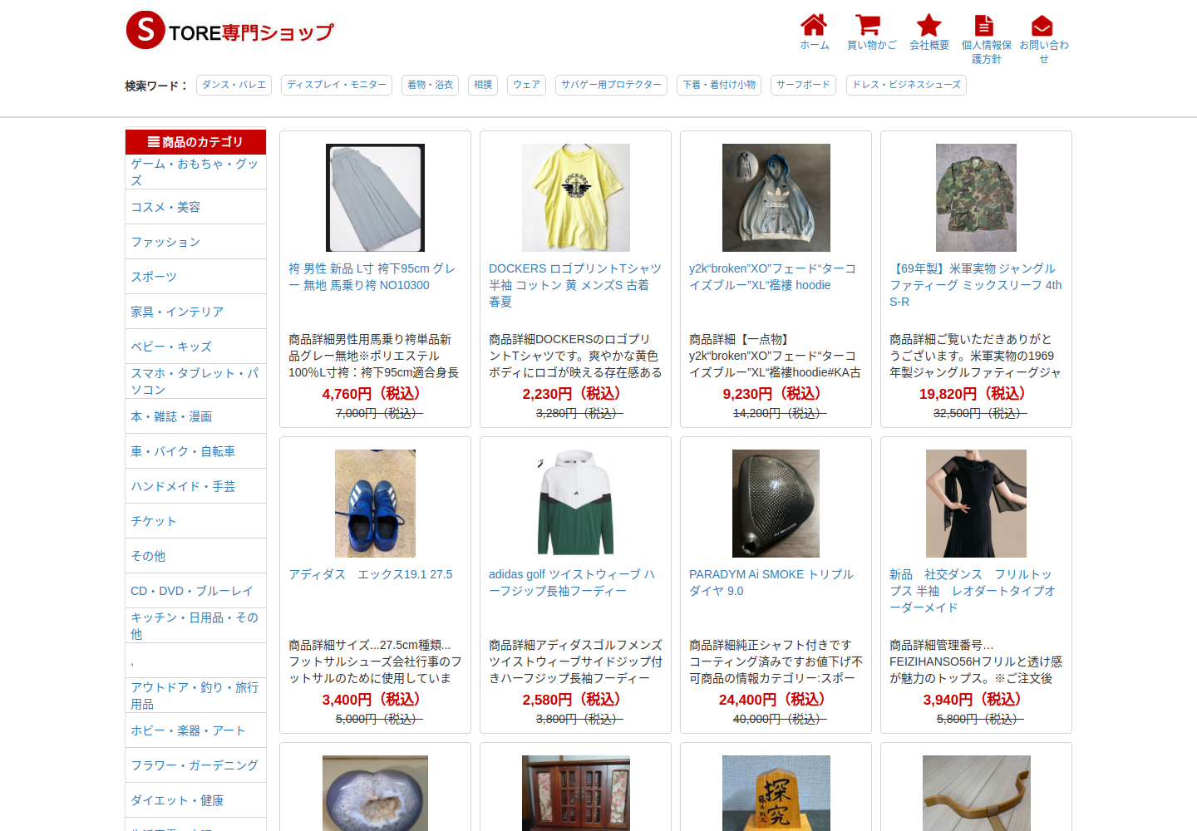Open the 車・バイク・自転車 category

[x=195, y=451]
